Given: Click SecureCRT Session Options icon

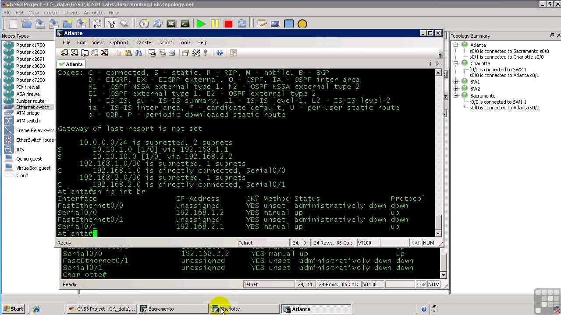Looking at the screenshot, I should 185,53.
